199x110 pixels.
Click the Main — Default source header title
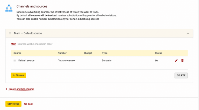[x=28, y=33]
